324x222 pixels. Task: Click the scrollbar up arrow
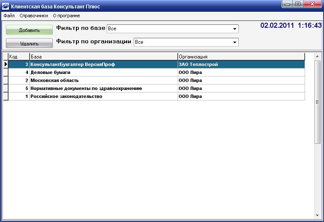coord(317,56)
